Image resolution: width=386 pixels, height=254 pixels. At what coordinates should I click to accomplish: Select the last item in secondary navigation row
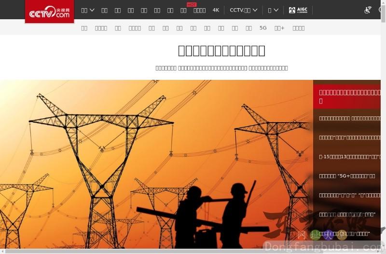(299, 28)
